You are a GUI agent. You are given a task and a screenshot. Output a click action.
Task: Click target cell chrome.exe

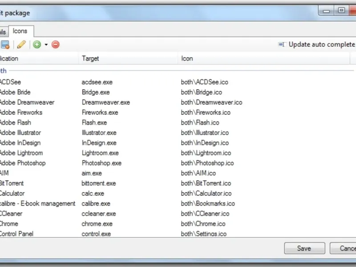97,224
